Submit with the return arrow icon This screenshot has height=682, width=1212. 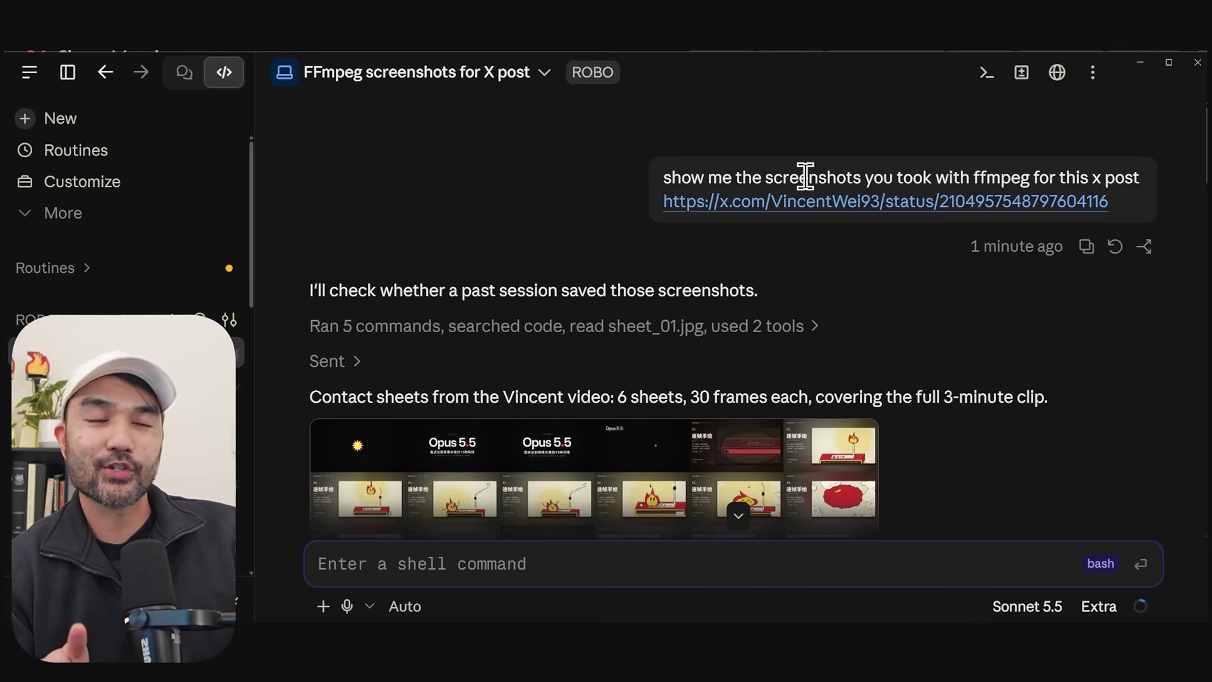[x=1141, y=564]
